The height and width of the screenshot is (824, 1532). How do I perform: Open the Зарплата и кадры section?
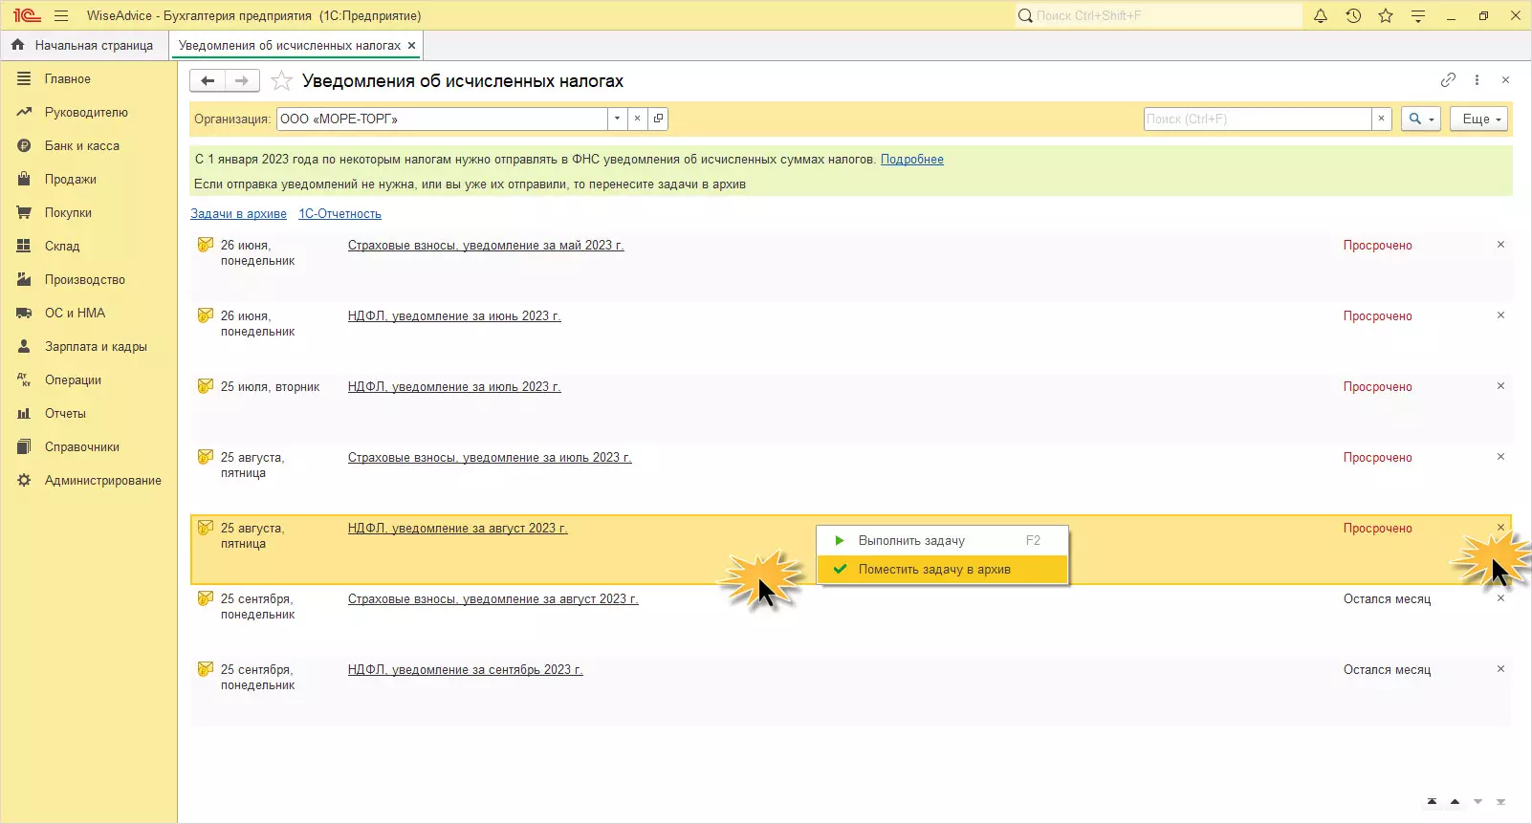click(x=96, y=347)
